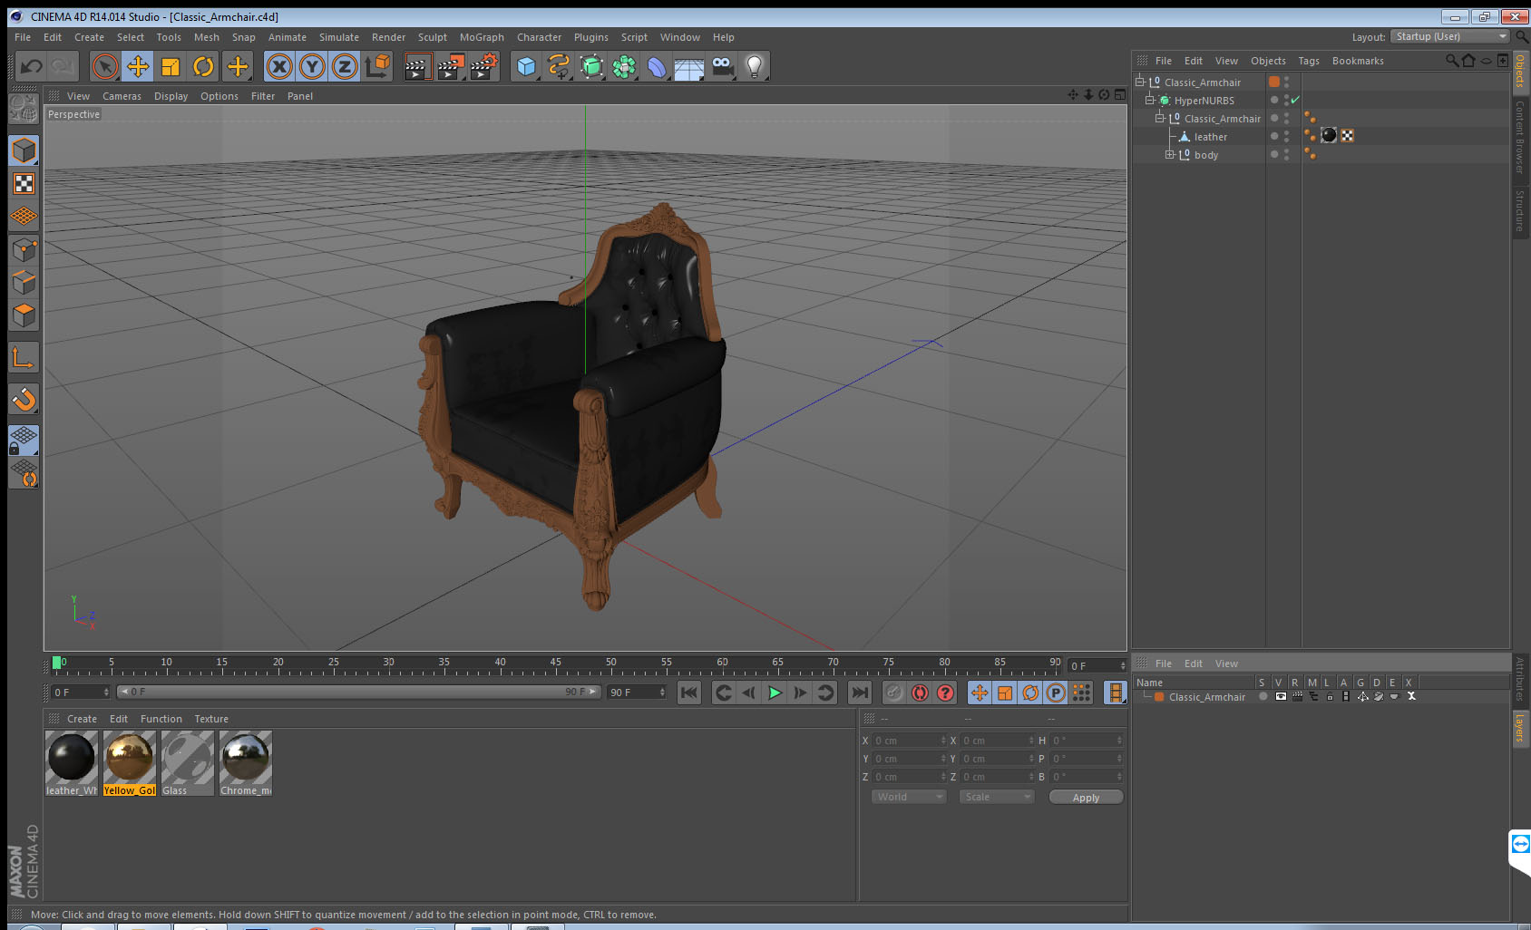The image size is (1531, 930).
Task: Switch to Texture mode in left palette
Action: point(24,184)
